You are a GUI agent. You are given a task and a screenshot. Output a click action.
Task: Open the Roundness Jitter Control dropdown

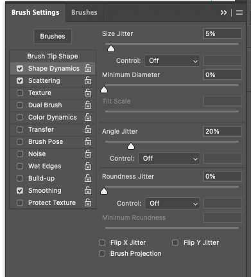pyautogui.click(x=173, y=204)
